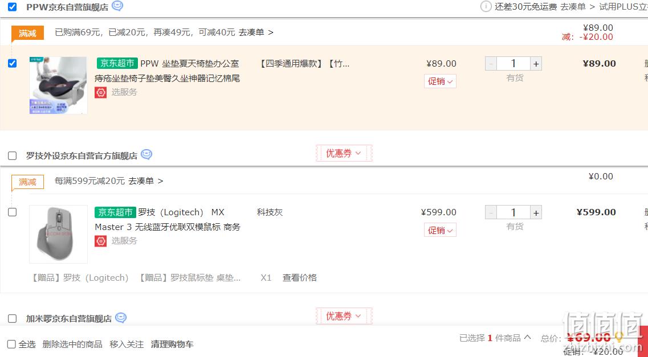Click 试用PLUS link at top right
This screenshot has height=357, width=648.
pos(623,7)
